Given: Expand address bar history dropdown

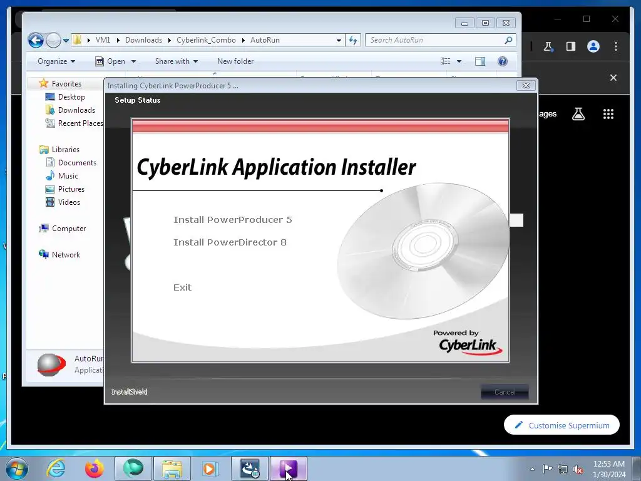Looking at the screenshot, I should (339, 40).
